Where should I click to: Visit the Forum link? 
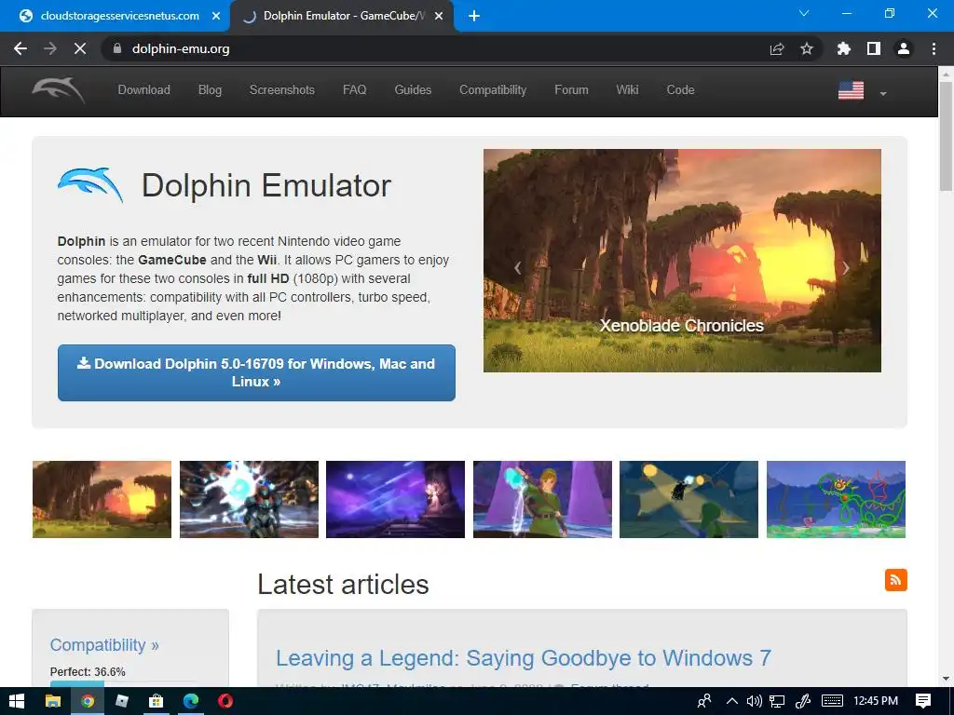pyautogui.click(x=571, y=90)
